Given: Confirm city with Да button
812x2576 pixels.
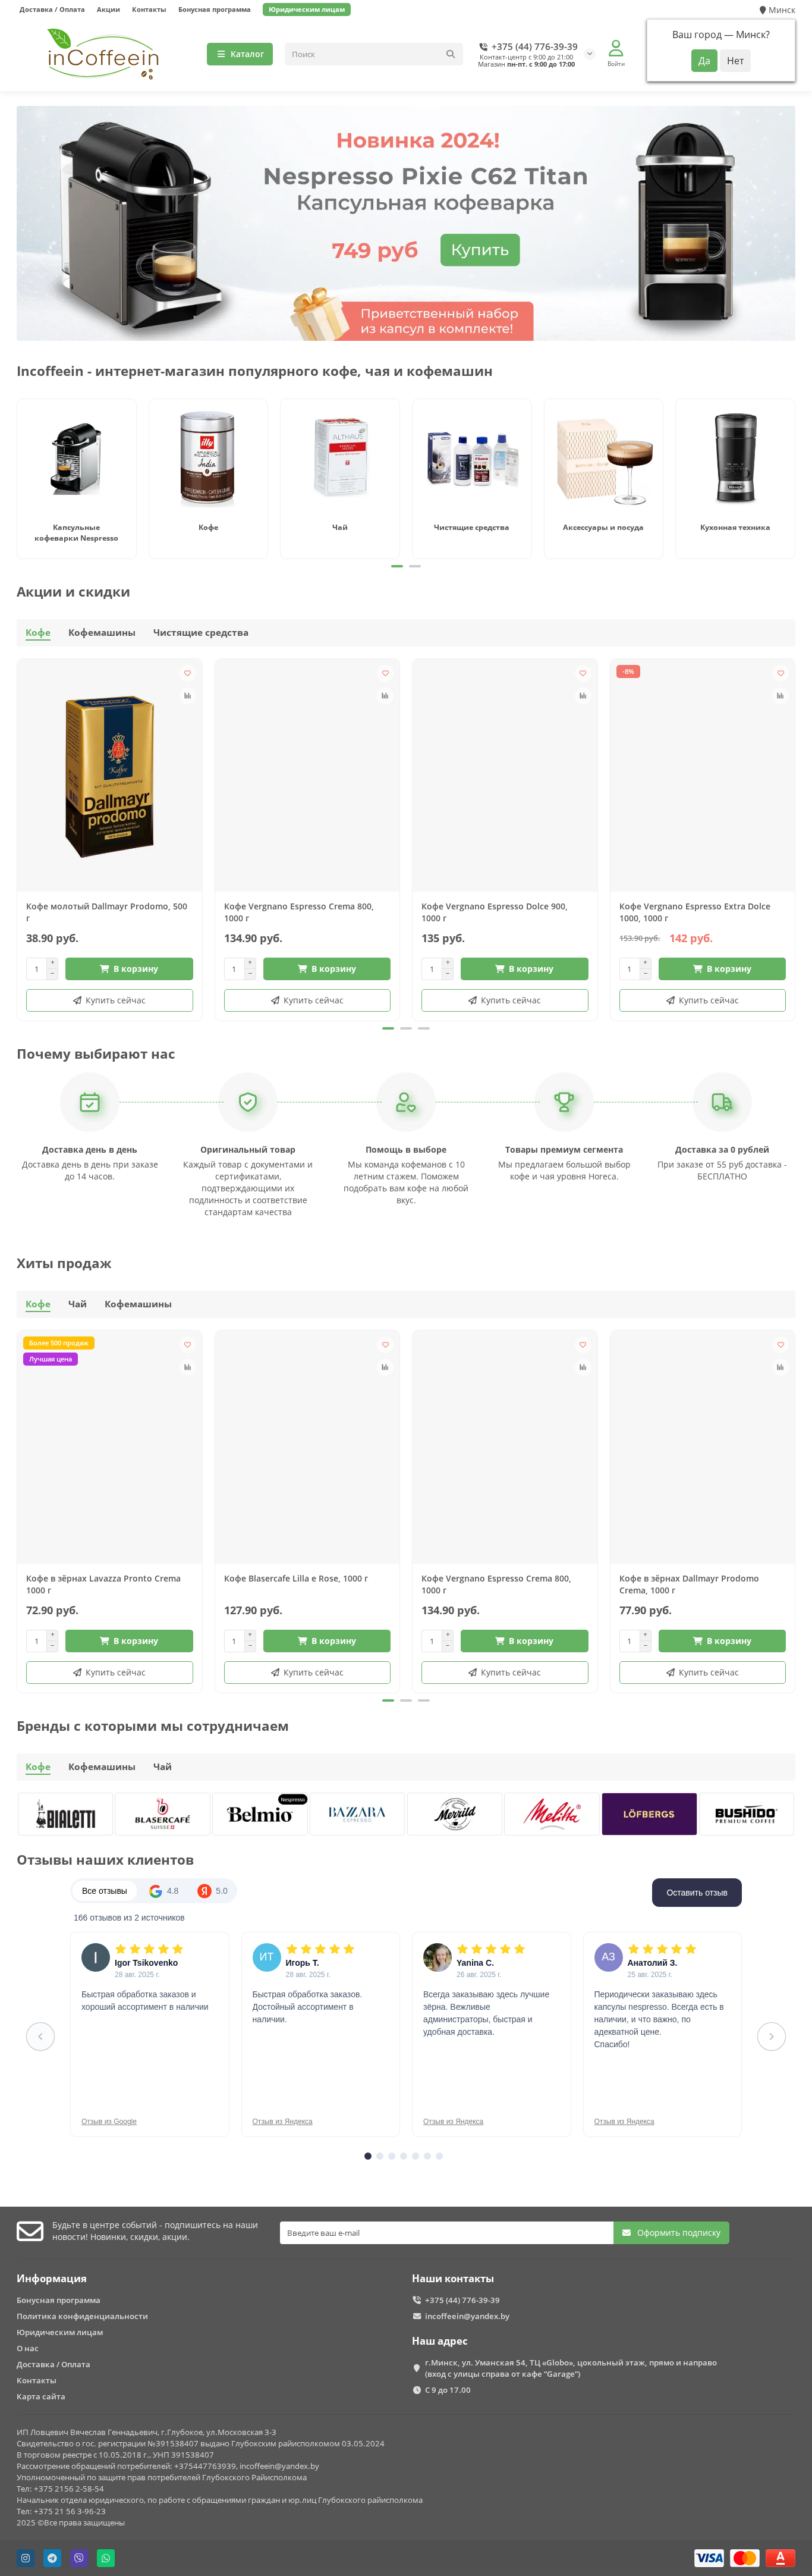Looking at the screenshot, I should 704,61.
